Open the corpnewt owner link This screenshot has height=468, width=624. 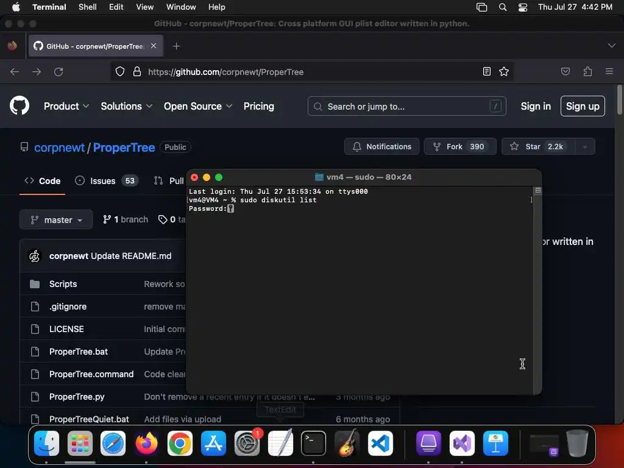point(59,147)
